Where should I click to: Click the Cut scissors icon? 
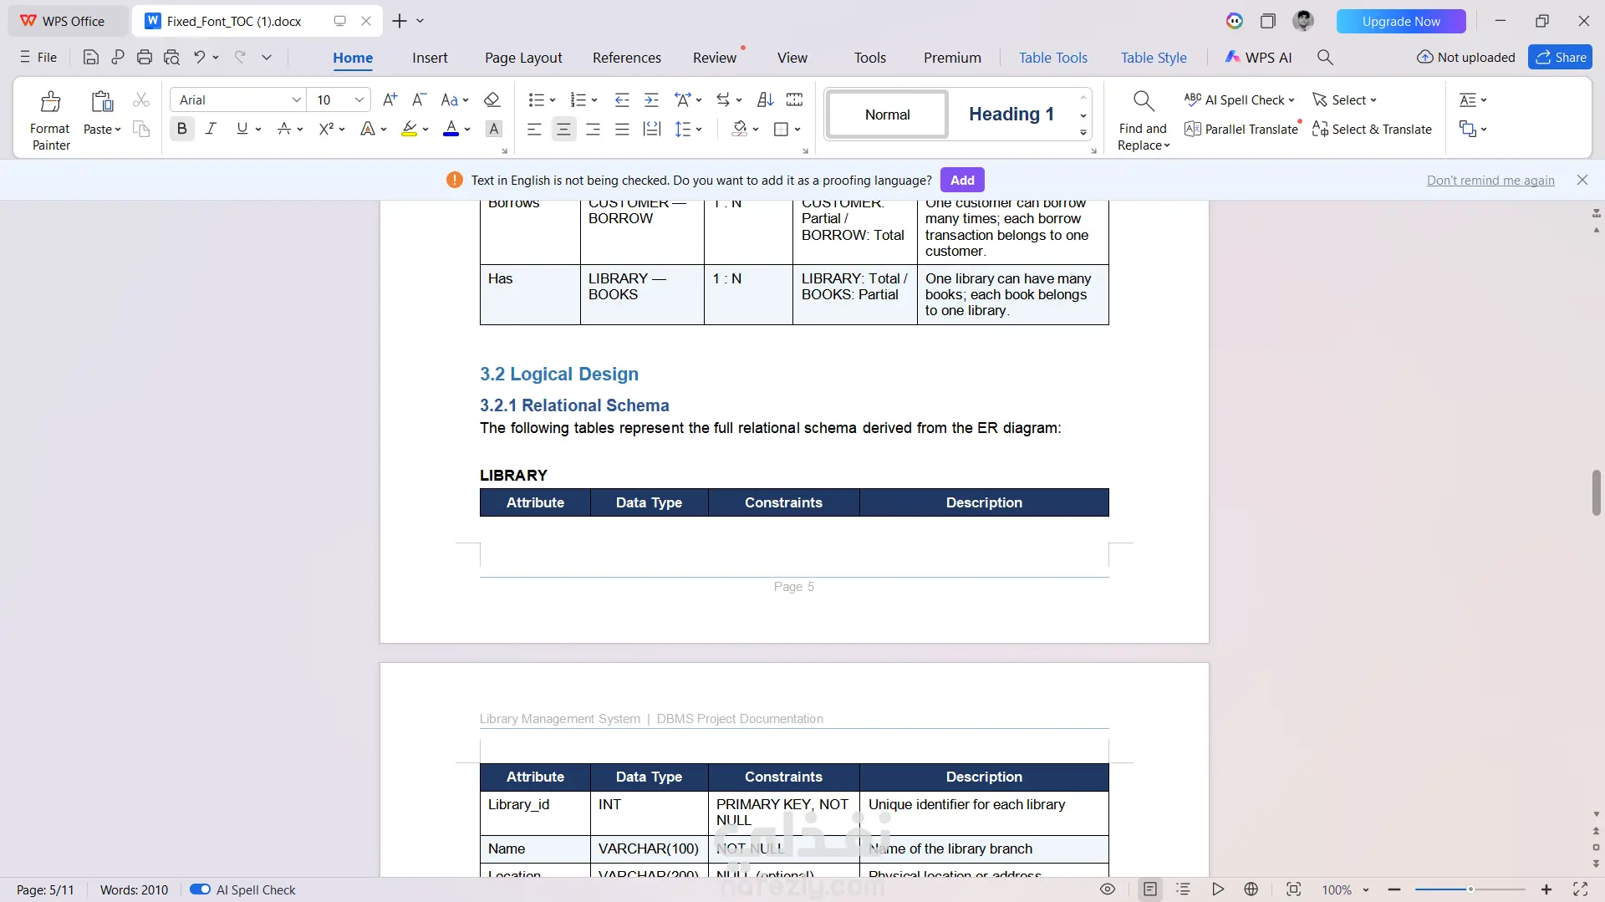click(x=141, y=100)
